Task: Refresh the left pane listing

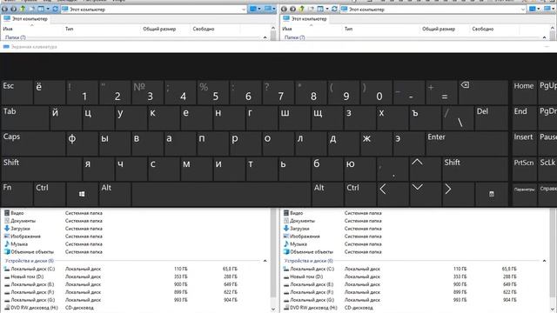Action: point(56,9)
